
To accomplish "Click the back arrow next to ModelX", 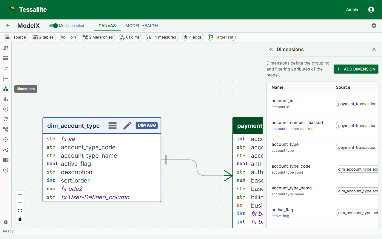I will click(8, 26).
